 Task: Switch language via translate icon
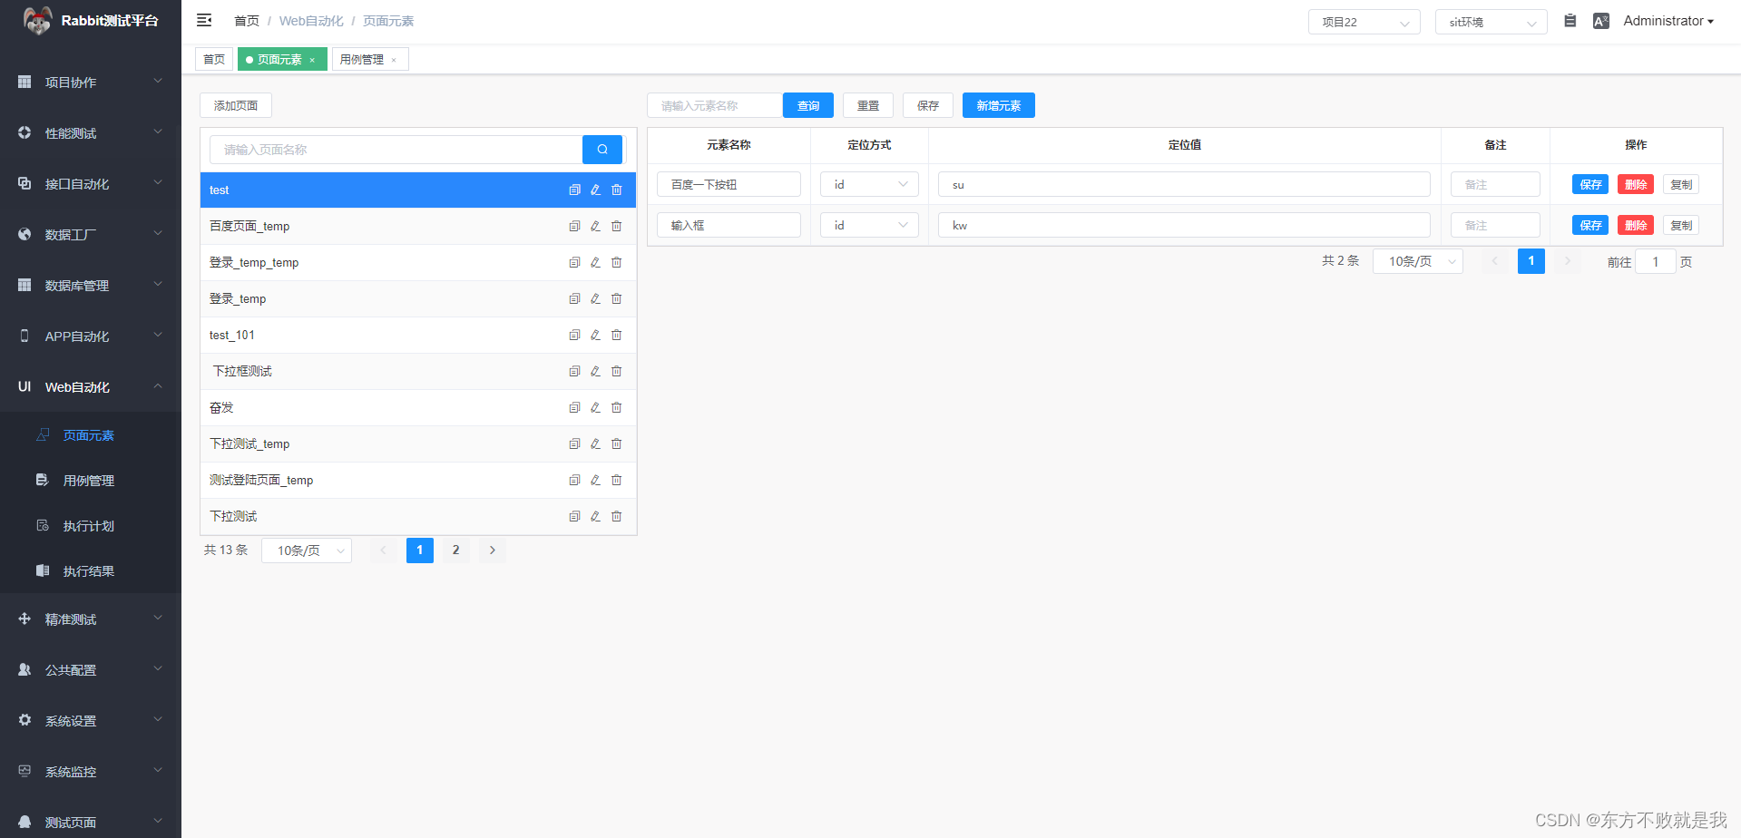[x=1601, y=20]
